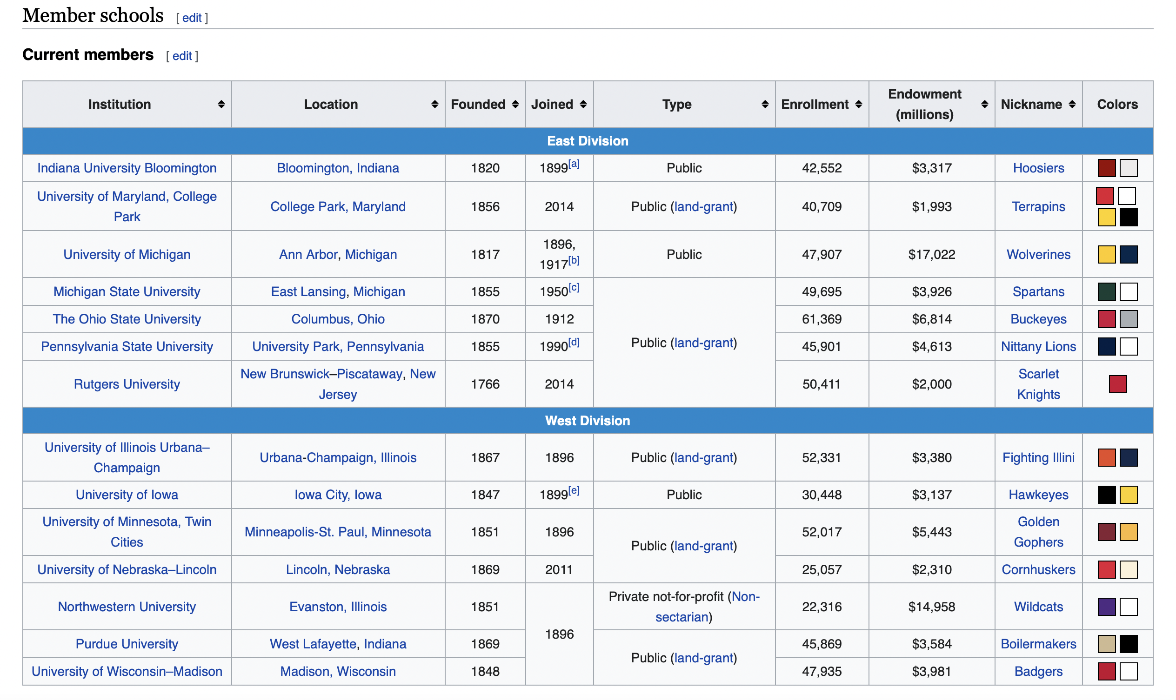Open Indiana University Bloomington link

(x=127, y=168)
